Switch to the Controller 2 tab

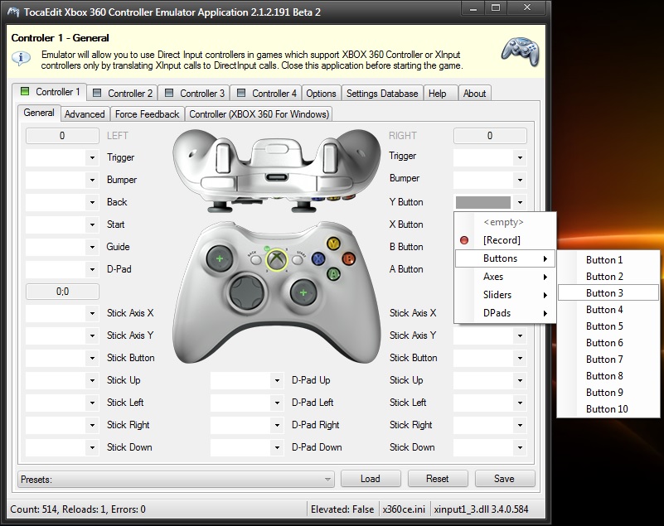(123, 93)
